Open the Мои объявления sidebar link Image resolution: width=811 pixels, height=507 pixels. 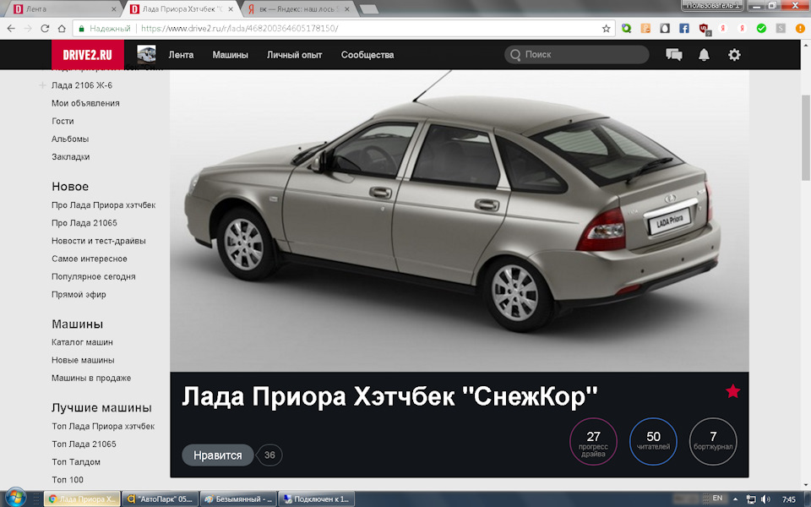(x=85, y=103)
